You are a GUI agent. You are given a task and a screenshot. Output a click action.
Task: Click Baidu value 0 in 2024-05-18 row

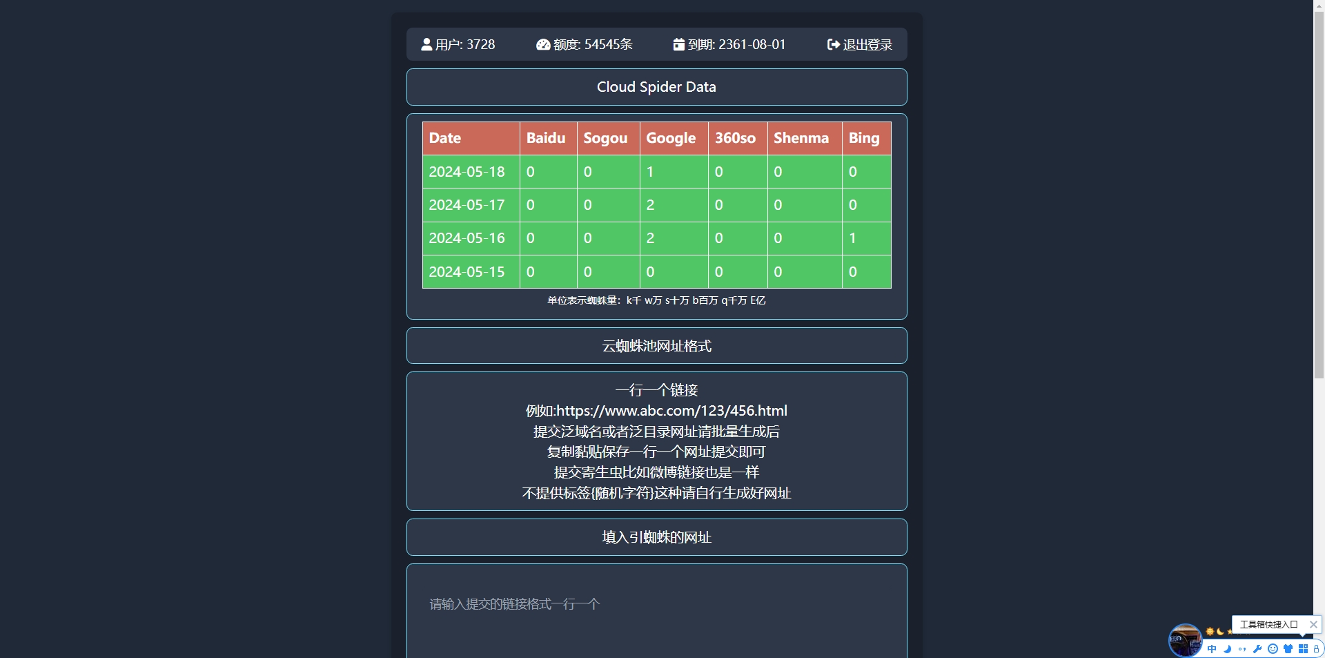[x=548, y=172]
